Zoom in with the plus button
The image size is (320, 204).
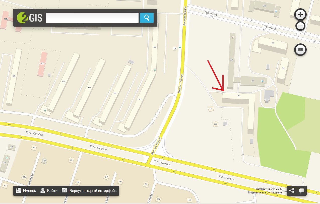[x=300, y=15]
